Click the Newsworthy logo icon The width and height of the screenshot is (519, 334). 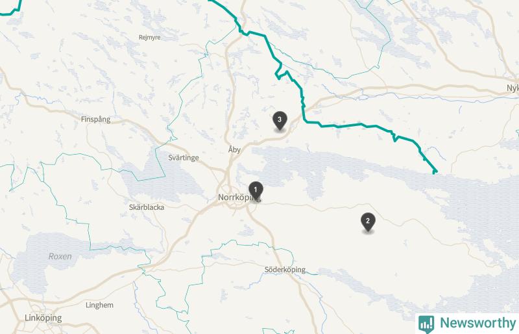(x=426, y=324)
